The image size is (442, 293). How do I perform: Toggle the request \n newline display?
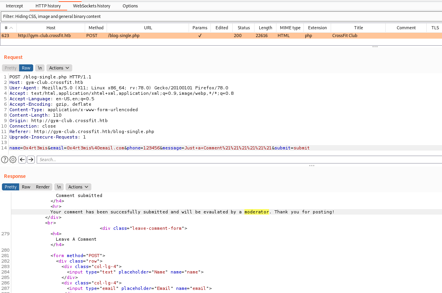tap(40, 68)
